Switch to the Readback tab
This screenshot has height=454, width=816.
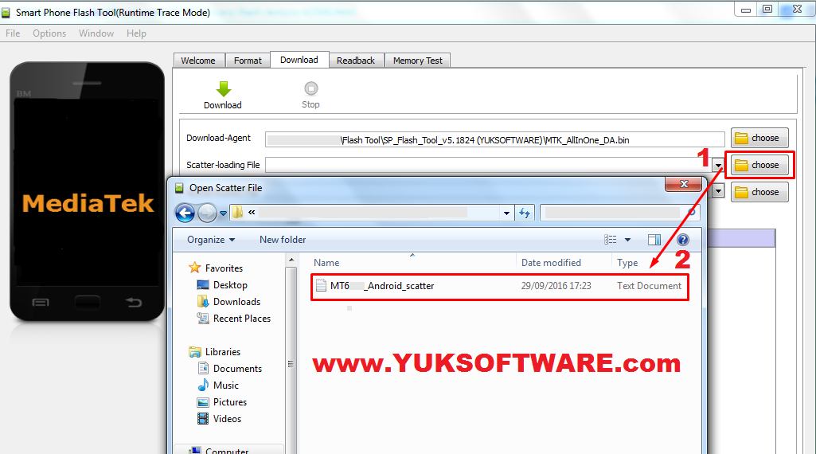pyautogui.click(x=356, y=61)
